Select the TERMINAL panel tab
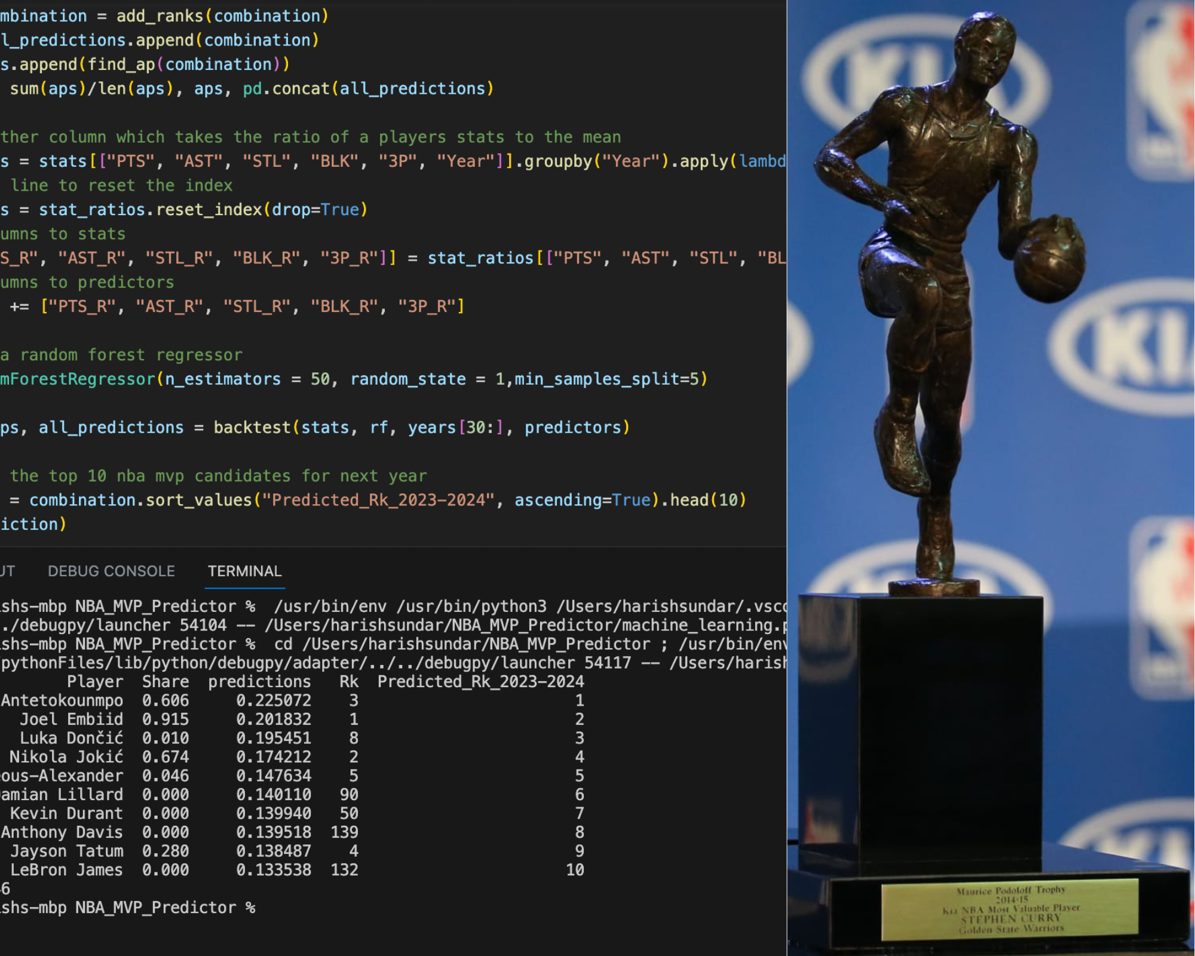This screenshot has height=956, width=1195. click(244, 571)
